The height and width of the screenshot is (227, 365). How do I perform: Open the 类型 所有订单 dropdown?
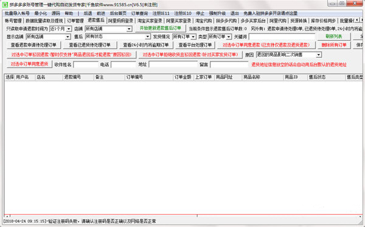click(220, 37)
